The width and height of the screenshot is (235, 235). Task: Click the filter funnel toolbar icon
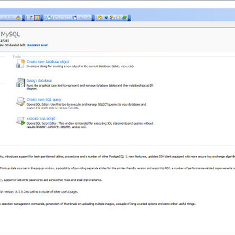coord(31,18)
